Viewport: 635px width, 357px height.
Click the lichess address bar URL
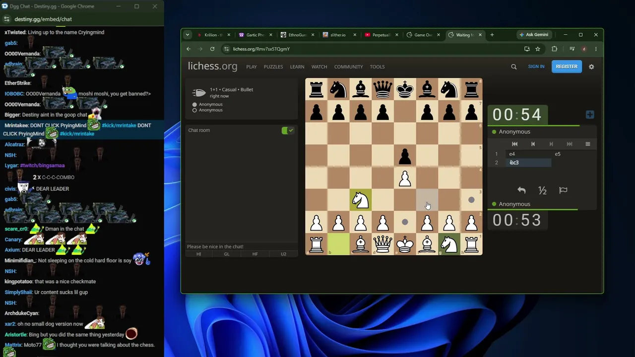pyautogui.click(x=261, y=49)
